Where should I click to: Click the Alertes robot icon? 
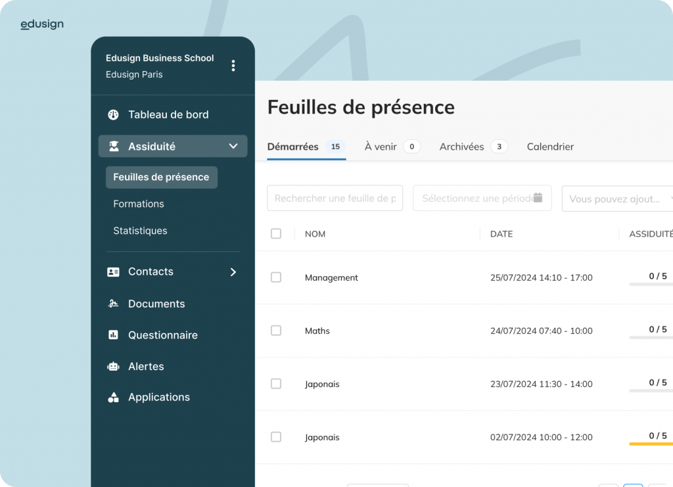pyautogui.click(x=113, y=367)
